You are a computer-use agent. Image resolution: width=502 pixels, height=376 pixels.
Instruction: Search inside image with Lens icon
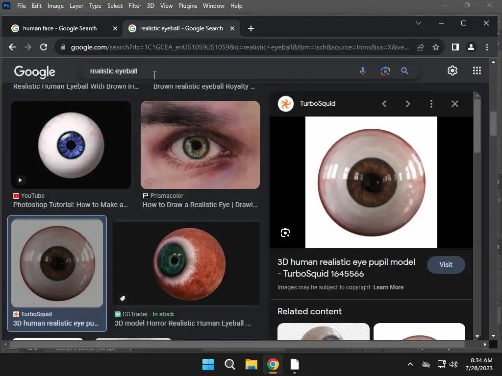click(285, 233)
